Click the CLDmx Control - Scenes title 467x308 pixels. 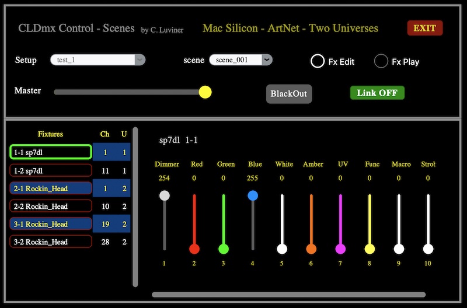click(x=76, y=28)
